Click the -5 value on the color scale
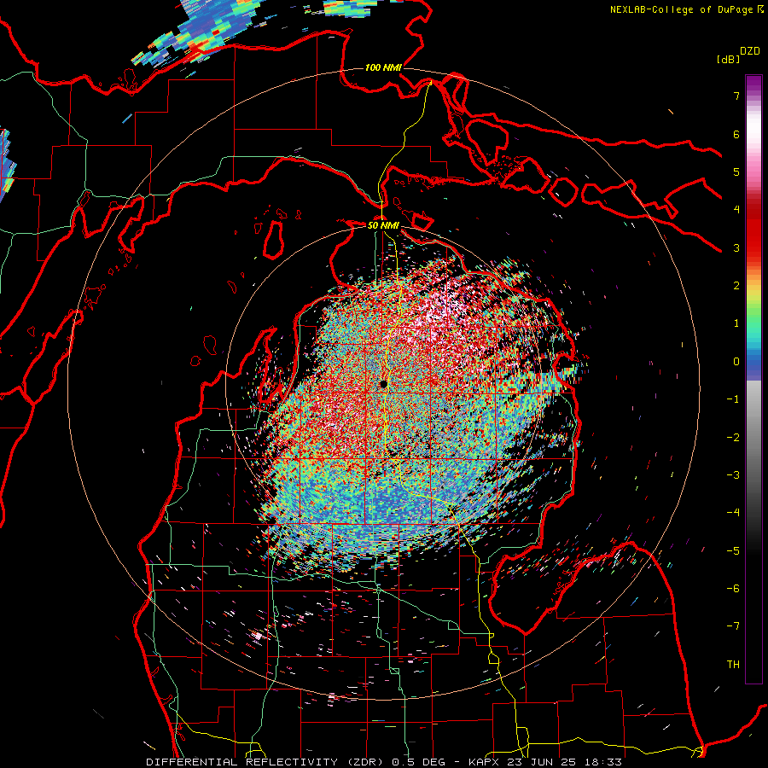The image size is (768, 768). click(733, 551)
